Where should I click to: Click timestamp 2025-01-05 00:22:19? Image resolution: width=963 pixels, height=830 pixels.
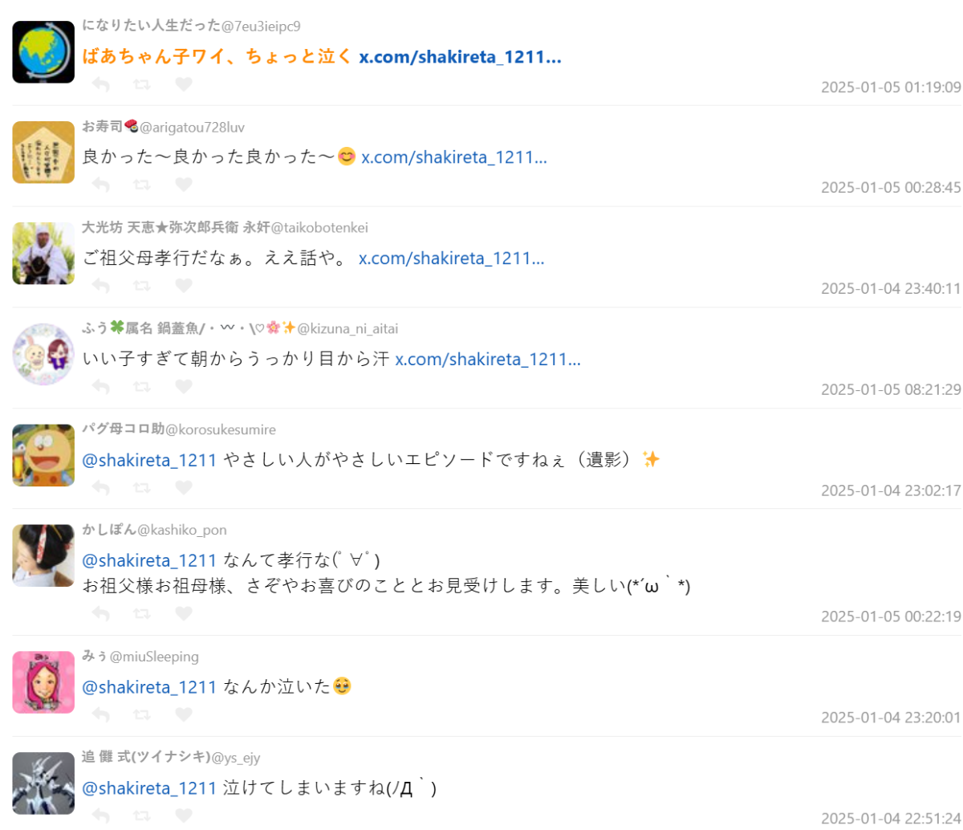coord(891,616)
